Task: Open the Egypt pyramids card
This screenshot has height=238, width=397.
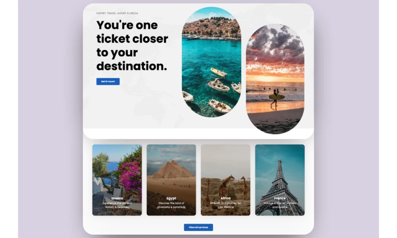Action: click(x=171, y=180)
